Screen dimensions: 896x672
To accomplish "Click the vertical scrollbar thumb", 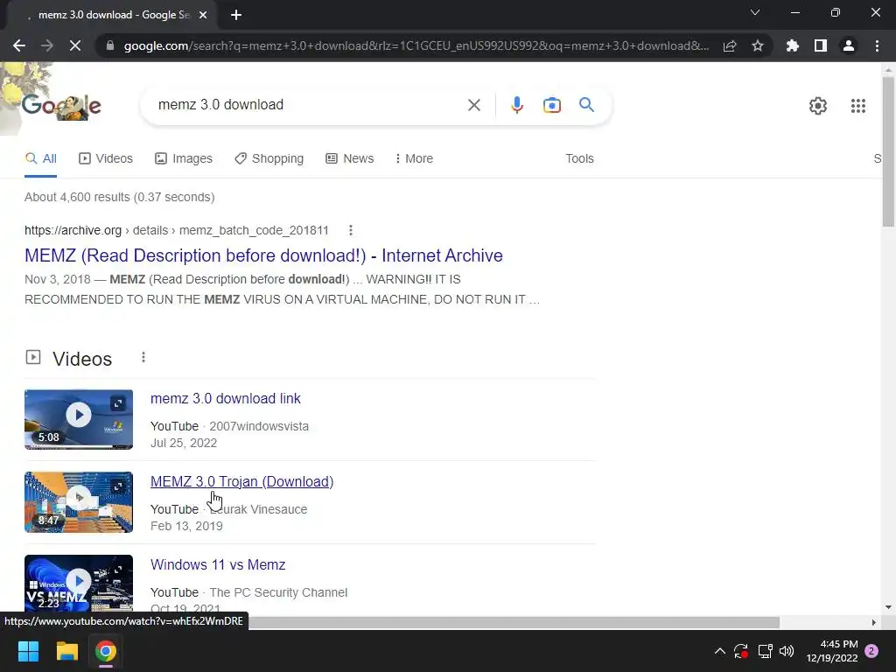I will [x=888, y=151].
